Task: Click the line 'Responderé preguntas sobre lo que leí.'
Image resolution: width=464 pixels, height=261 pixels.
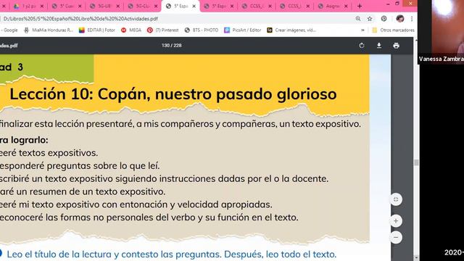Action: coord(79,166)
